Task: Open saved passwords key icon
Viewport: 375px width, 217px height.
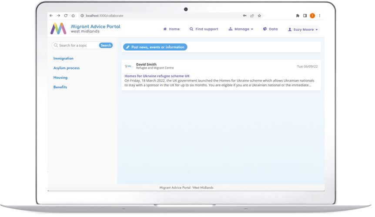Action: point(244,16)
